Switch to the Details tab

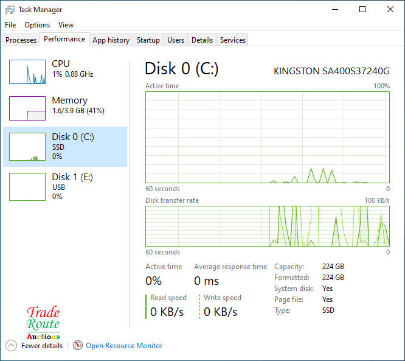pyautogui.click(x=202, y=40)
